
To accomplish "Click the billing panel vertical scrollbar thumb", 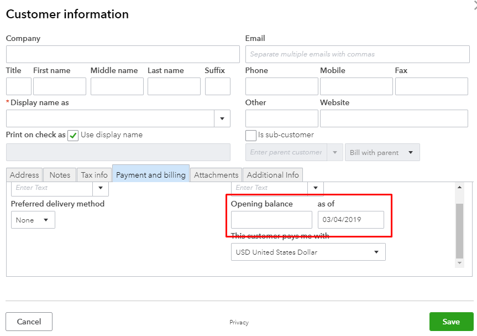I will (459, 231).
